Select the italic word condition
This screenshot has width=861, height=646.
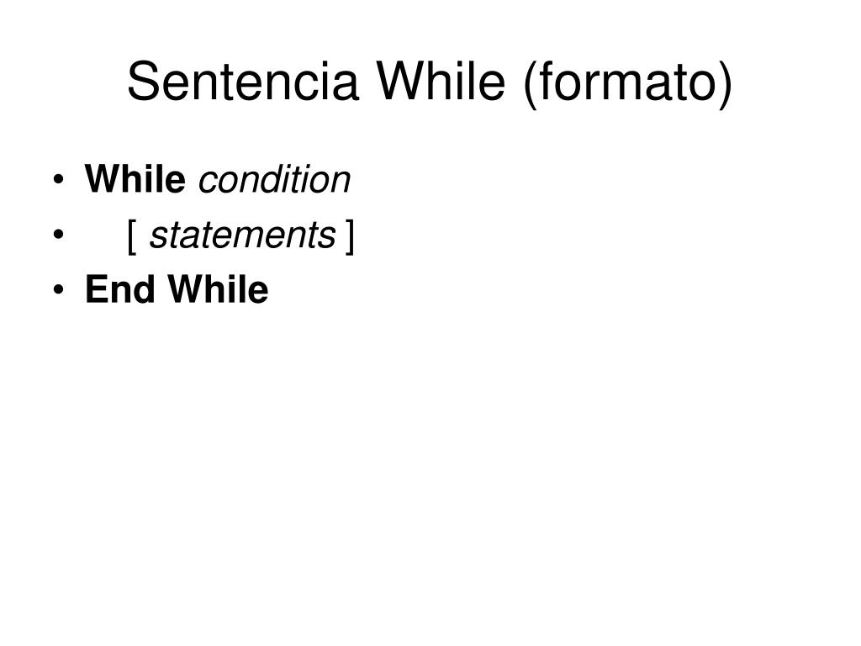click(x=275, y=179)
